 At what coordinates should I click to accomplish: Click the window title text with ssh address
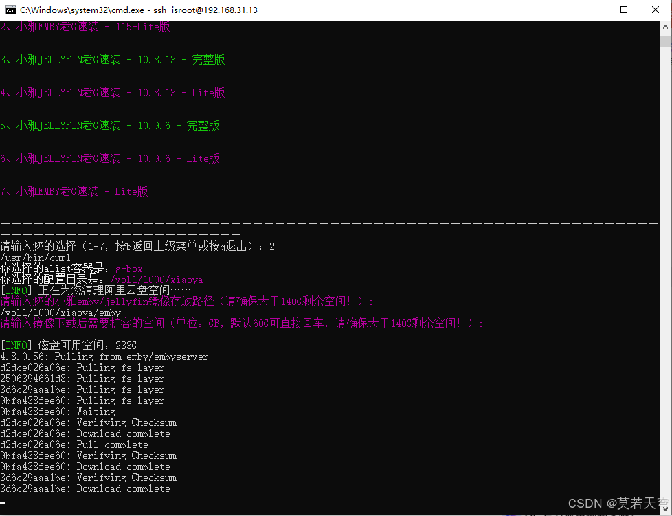[138, 10]
